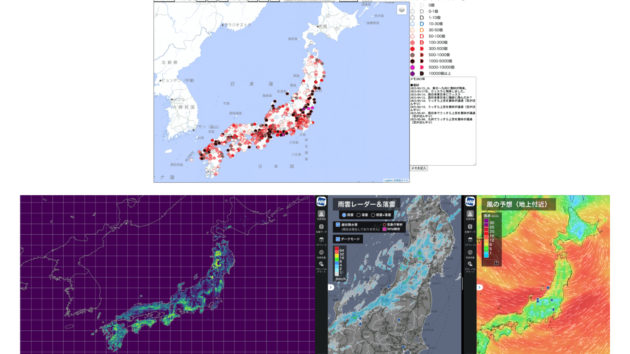Viewport: 630px width, 354px height.
Task: Disable the ダークモード checkbox
Action: coord(338,239)
